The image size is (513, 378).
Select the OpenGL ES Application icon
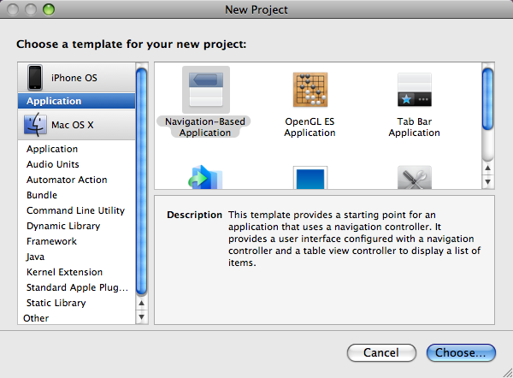(310, 90)
